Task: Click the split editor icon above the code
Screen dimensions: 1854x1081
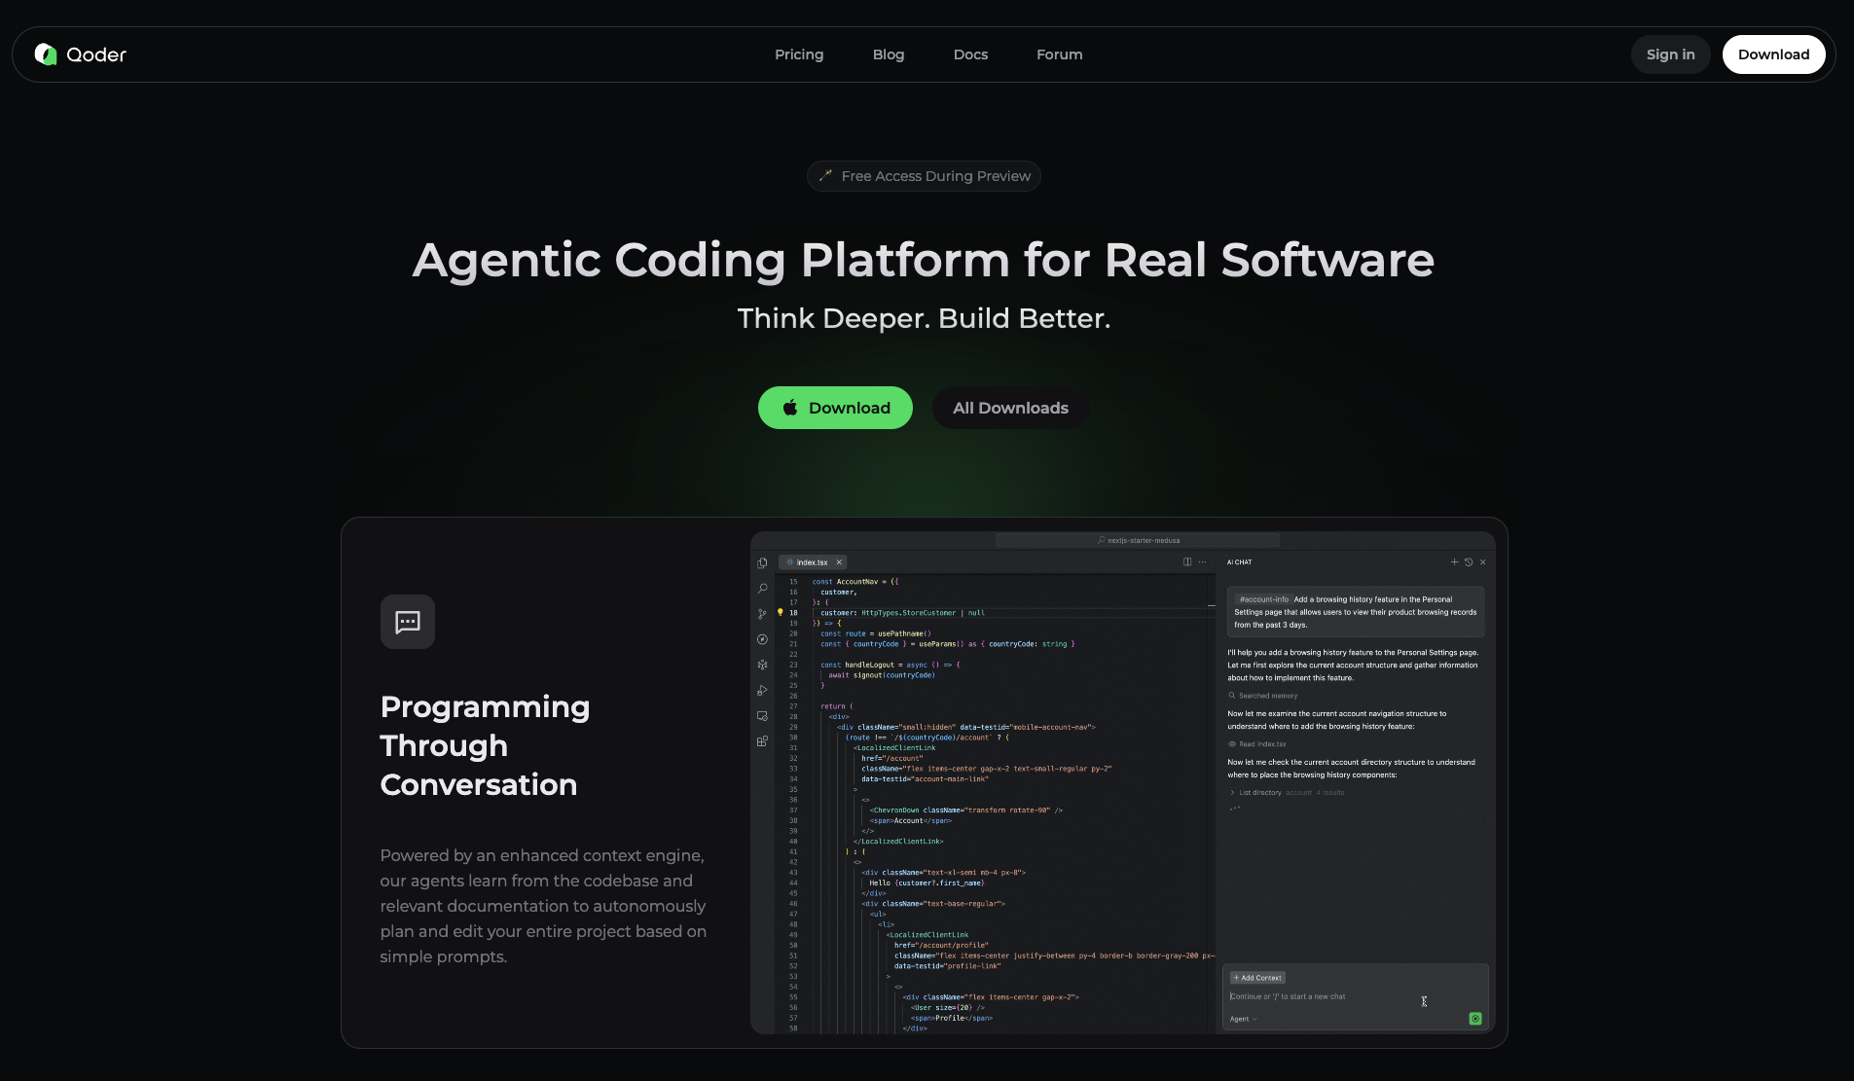Action: click(1187, 562)
